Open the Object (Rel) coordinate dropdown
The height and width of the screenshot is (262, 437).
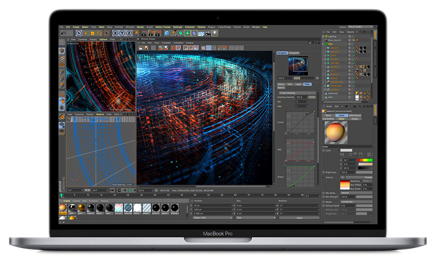(212, 218)
